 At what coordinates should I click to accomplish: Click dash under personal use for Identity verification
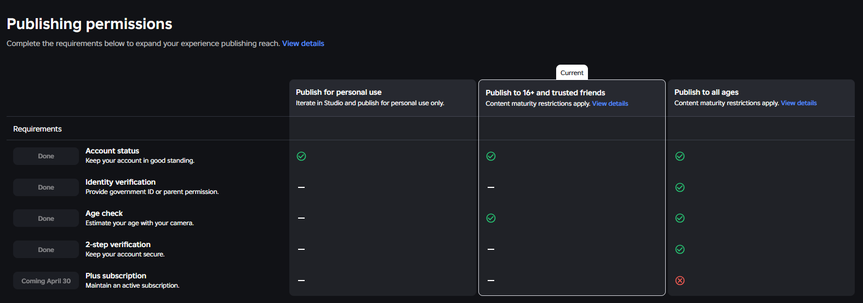coord(301,187)
